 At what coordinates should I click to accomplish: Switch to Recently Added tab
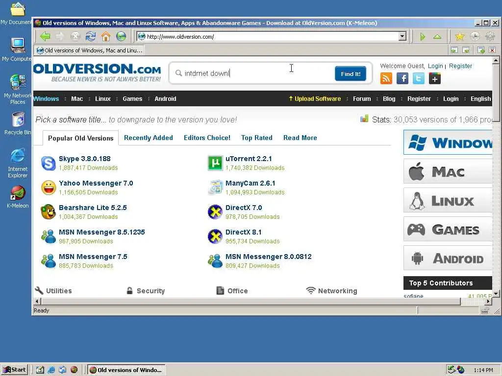click(x=148, y=138)
